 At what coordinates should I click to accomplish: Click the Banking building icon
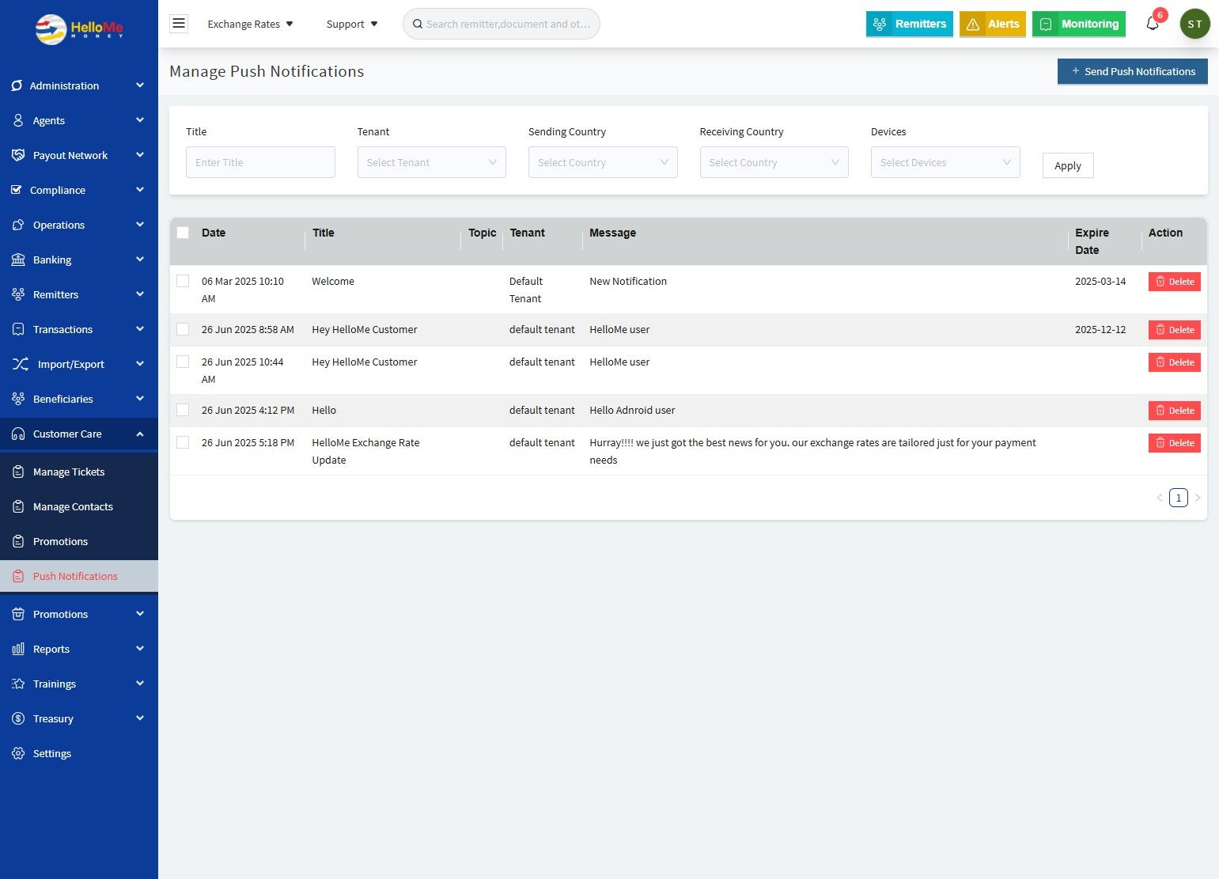click(18, 260)
